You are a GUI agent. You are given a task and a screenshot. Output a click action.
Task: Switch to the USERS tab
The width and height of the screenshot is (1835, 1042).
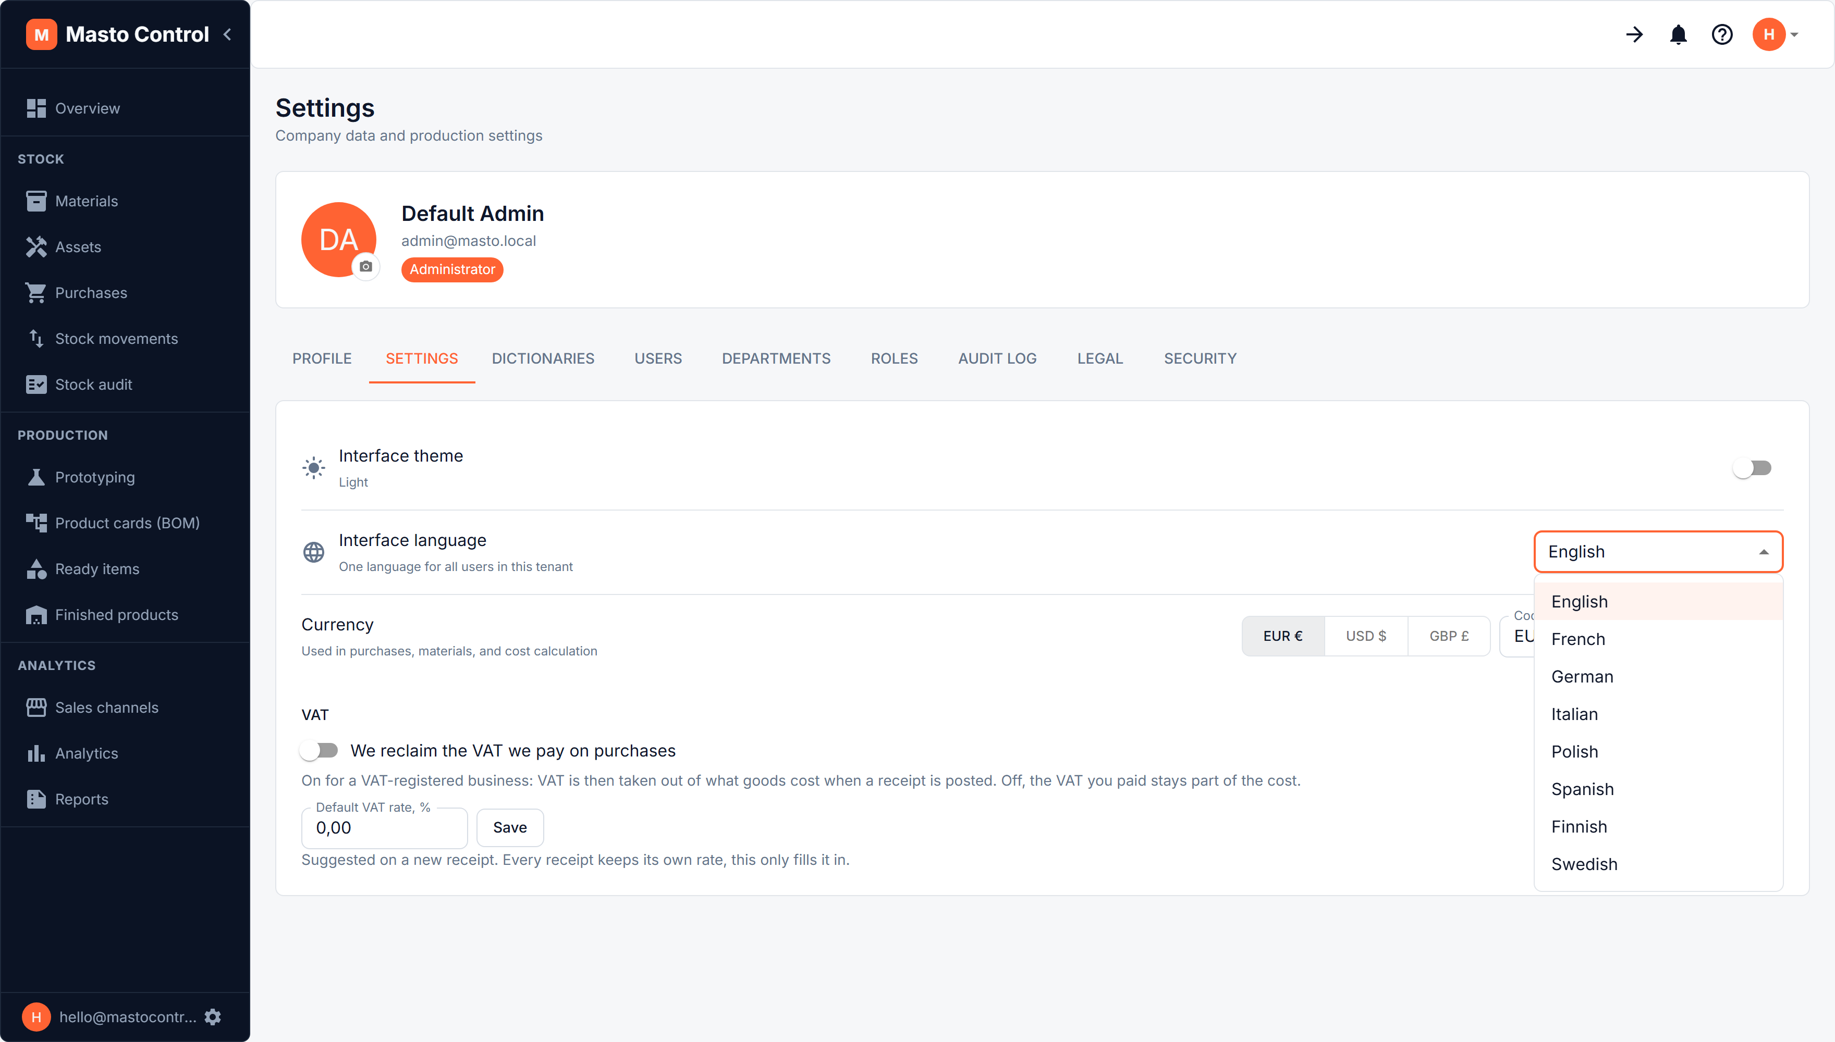coord(658,358)
